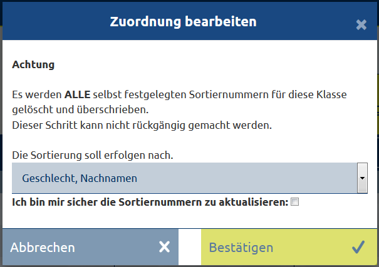Click the checkmark icon on Bestätigen button
The image size is (379, 267).
point(358,247)
